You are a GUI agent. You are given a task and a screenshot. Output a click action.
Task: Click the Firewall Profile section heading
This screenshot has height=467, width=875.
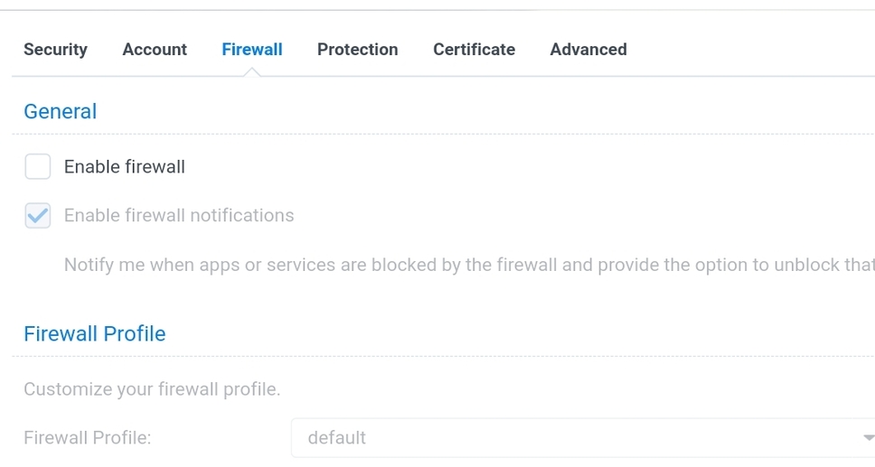pos(95,333)
